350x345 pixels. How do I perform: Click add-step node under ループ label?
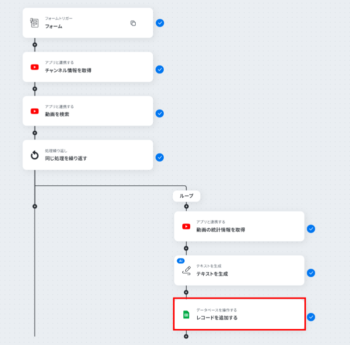coord(186,206)
